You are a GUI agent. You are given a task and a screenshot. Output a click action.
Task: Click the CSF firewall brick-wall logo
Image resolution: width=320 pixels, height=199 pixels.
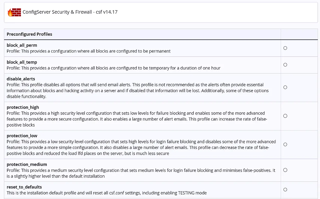(x=14, y=12)
